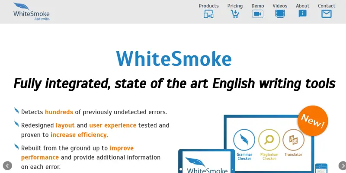The height and width of the screenshot is (173, 346).
Task: Click the orange word 'performance'
Action: coord(40,157)
